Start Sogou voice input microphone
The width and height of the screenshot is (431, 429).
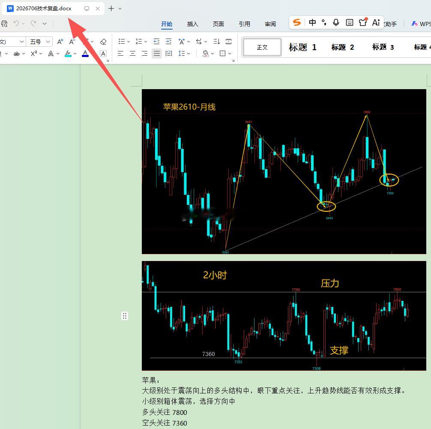pyautogui.click(x=336, y=22)
